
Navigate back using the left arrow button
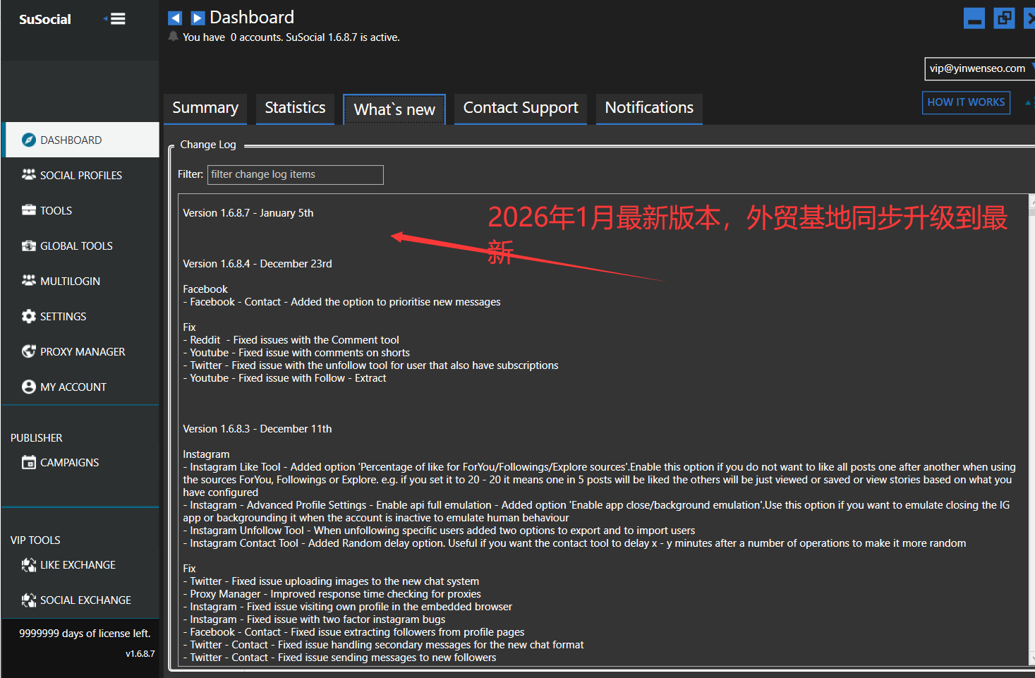coord(175,18)
